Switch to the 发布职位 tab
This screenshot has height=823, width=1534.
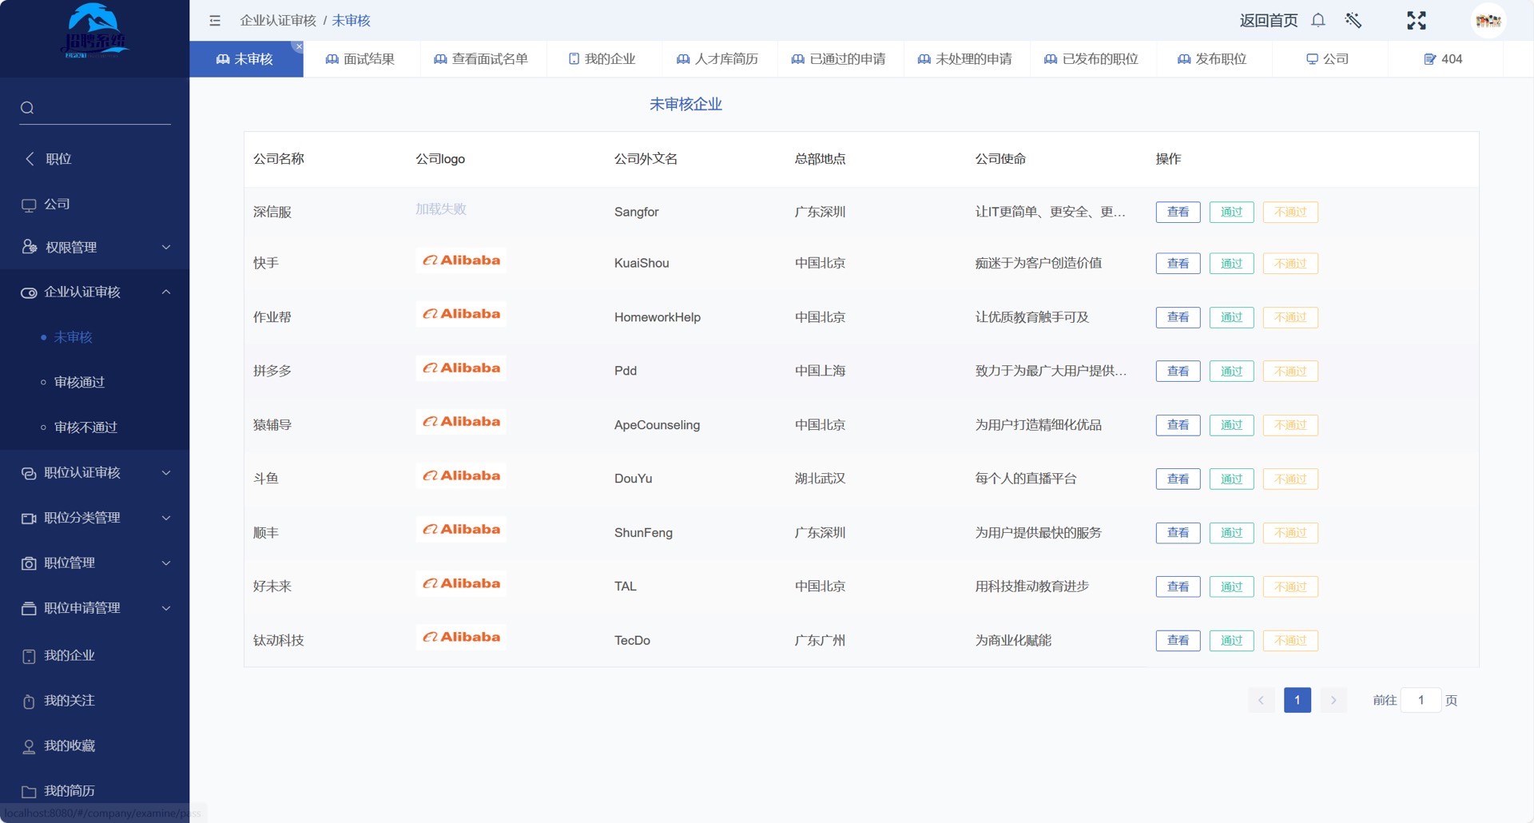coord(1212,59)
